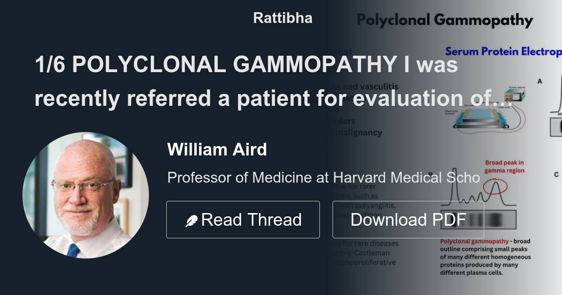
Task: Click the electrolyte solution label in the diagram
Action: pos(451,112)
